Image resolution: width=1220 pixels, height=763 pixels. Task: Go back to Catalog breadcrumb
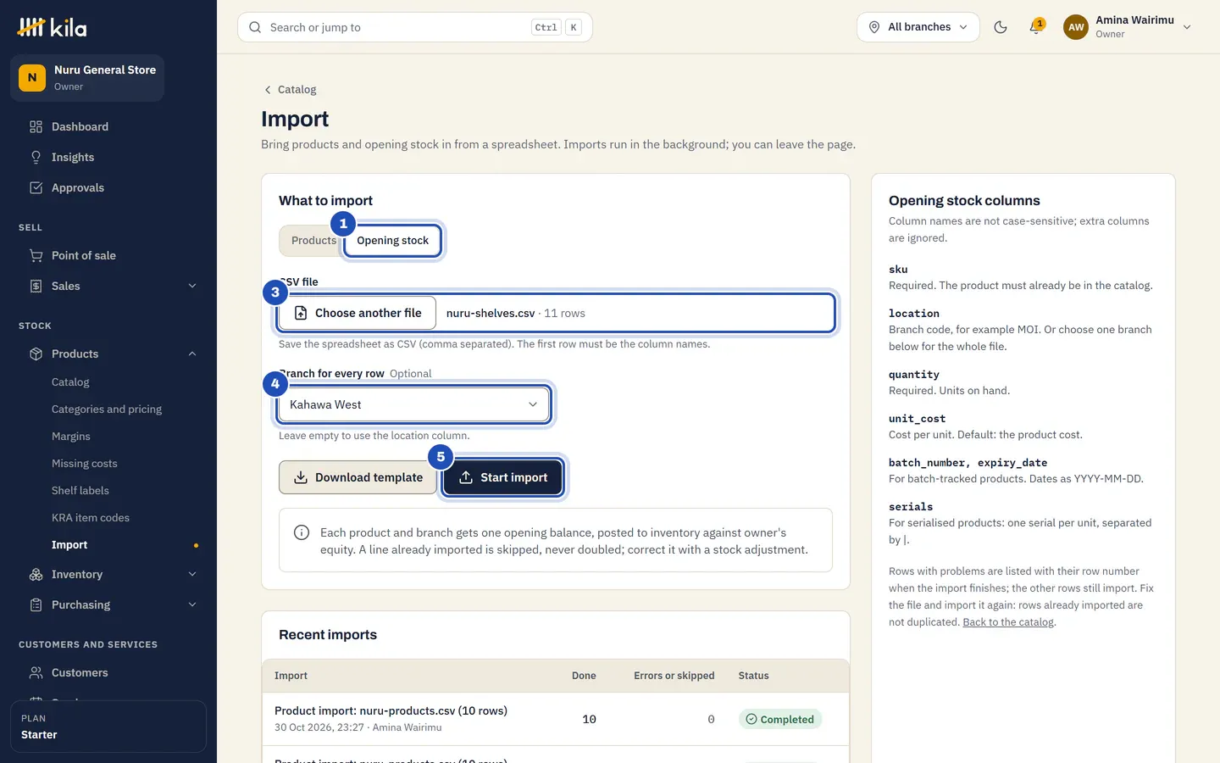(x=290, y=90)
